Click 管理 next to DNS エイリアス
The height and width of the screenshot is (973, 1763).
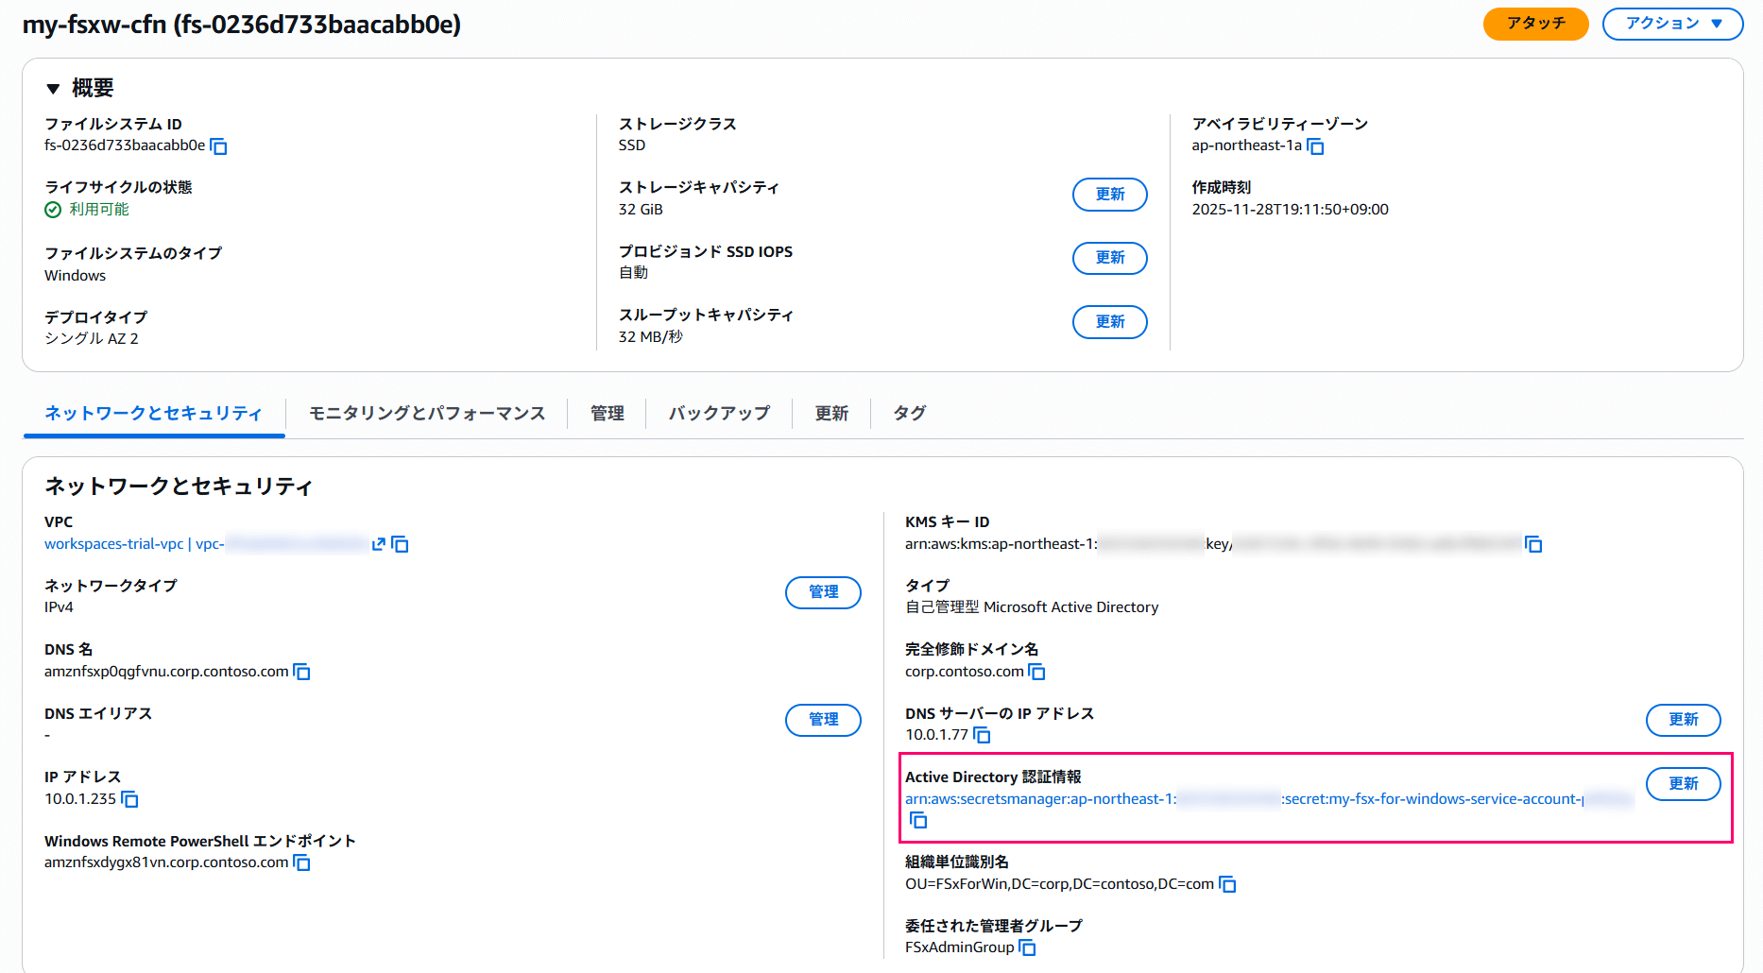coord(822,720)
